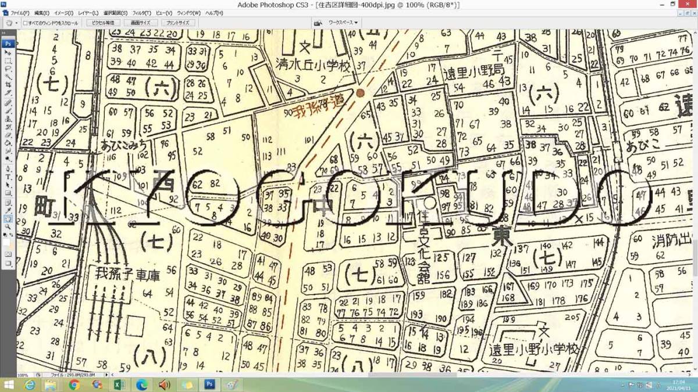Viewport: 698px width, 392px height.
Task: Open the Hand tool preset picker arrow
Action: pos(15,23)
